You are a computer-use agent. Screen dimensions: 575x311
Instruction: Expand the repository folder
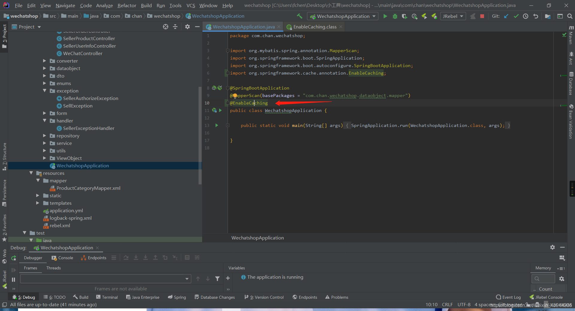click(x=44, y=136)
